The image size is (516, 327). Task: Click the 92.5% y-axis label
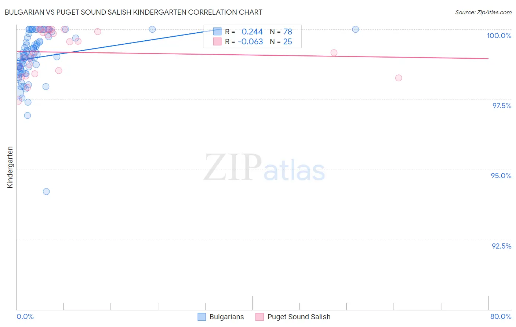[501, 246]
